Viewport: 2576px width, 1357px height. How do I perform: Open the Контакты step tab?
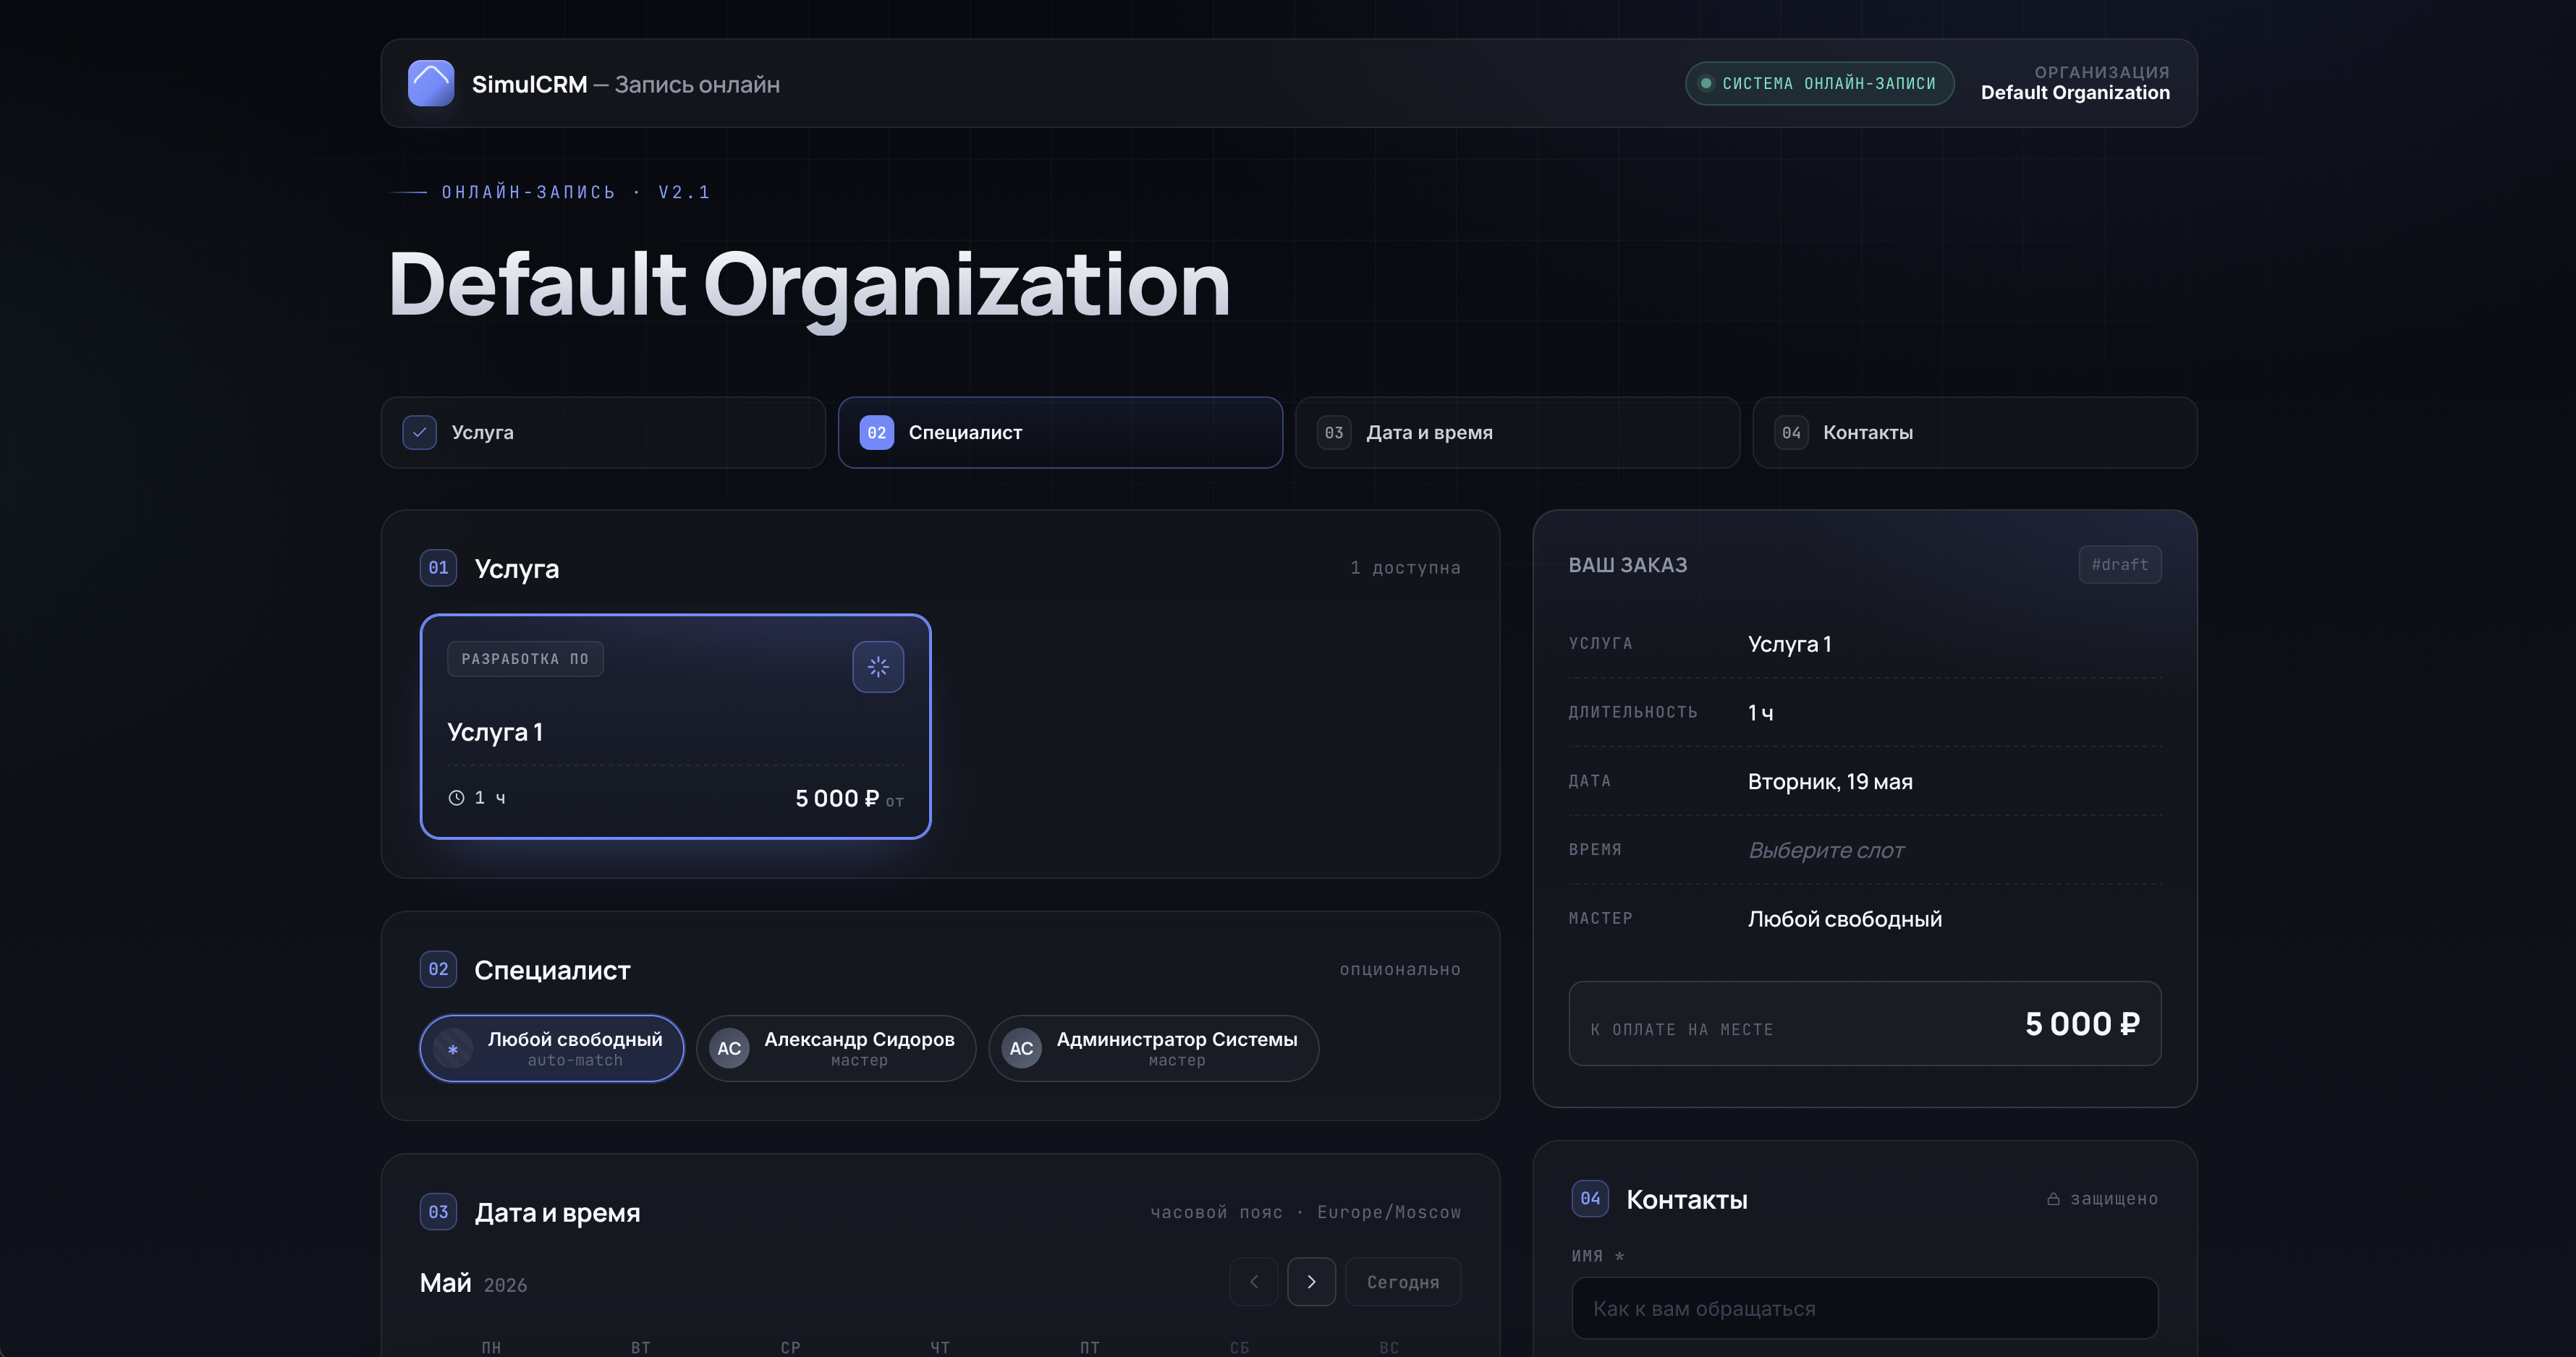[x=1975, y=432]
